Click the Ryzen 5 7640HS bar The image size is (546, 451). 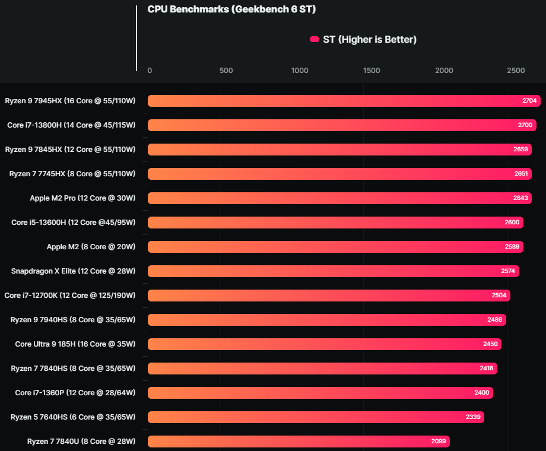pos(316,417)
